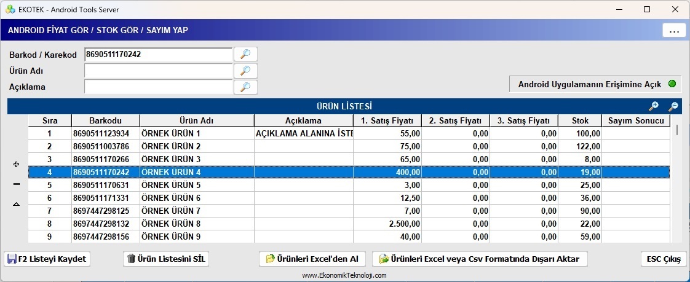Screen dimensions: 690x282
Task: Click the magnifier beside Ürün Adı field
Action: click(245, 71)
